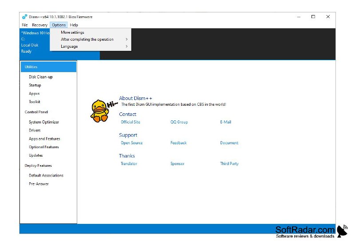Image resolution: width=355 pixels, height=246 pixels.
Task: Open the Sponsor link
Action: (177, 164)
